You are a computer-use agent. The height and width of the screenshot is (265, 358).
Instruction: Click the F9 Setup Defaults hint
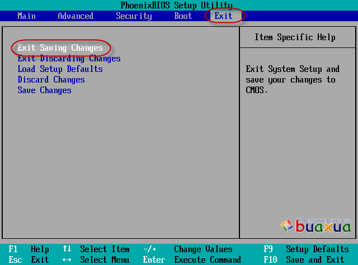pyautogui.click(x=306, y=249)
